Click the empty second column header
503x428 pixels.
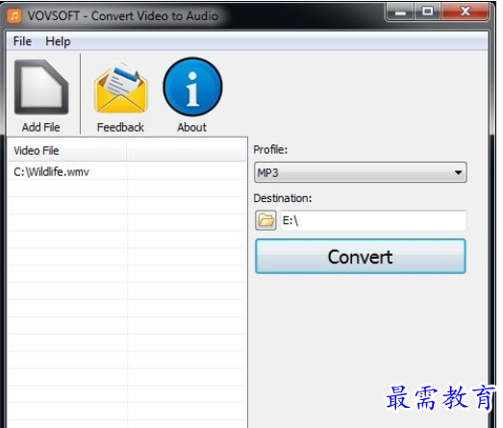[x=187, y=150]
